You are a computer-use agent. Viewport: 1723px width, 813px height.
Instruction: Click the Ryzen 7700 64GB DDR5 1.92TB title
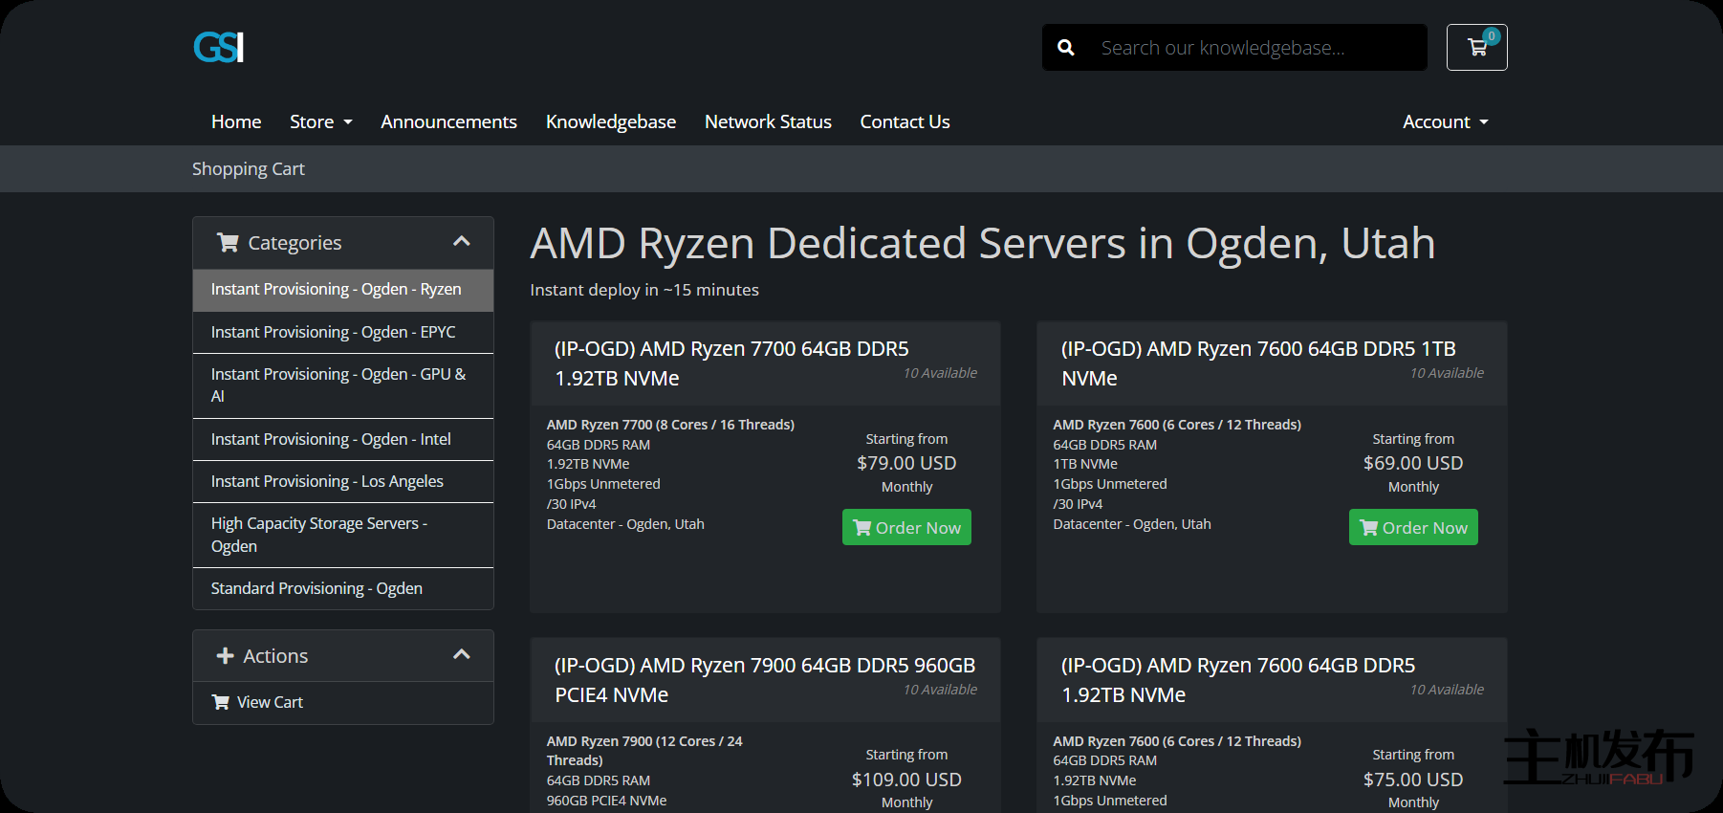coord(731,363)
